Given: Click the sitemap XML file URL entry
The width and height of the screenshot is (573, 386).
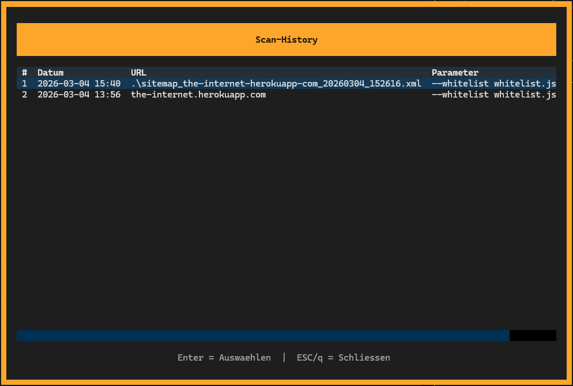Looking at the screenshot, I should coord(276,84).
